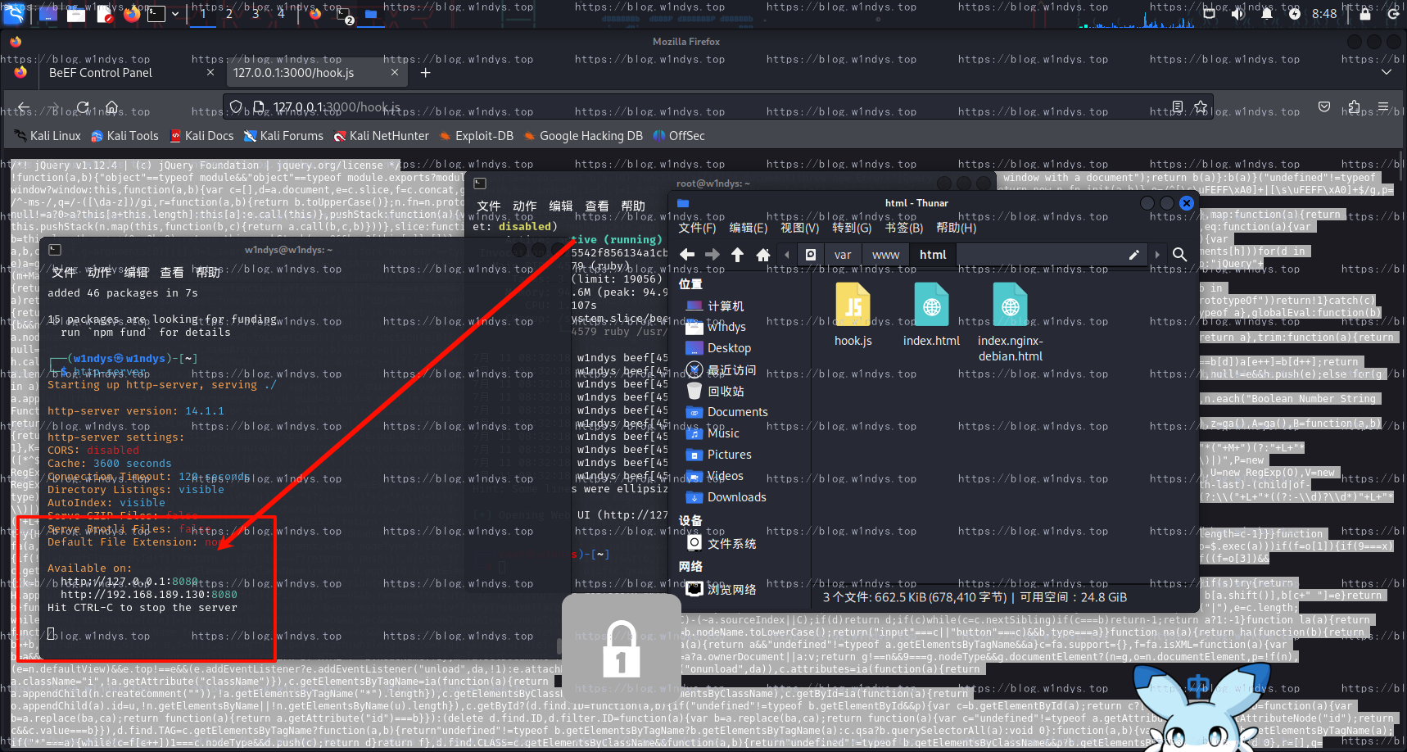The width and height of the screenshot is (1407, 752).
Task: Reload the Firefox page
Action: coord(83,107)
